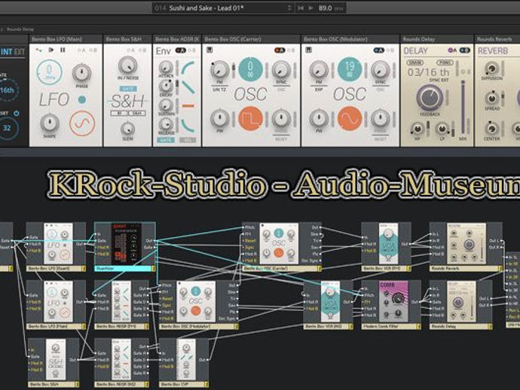Image resolution: width=520 pixels, height=390 pixels.
Task: Click the modulator OSC panel menu icon
Action: [309, 50]
